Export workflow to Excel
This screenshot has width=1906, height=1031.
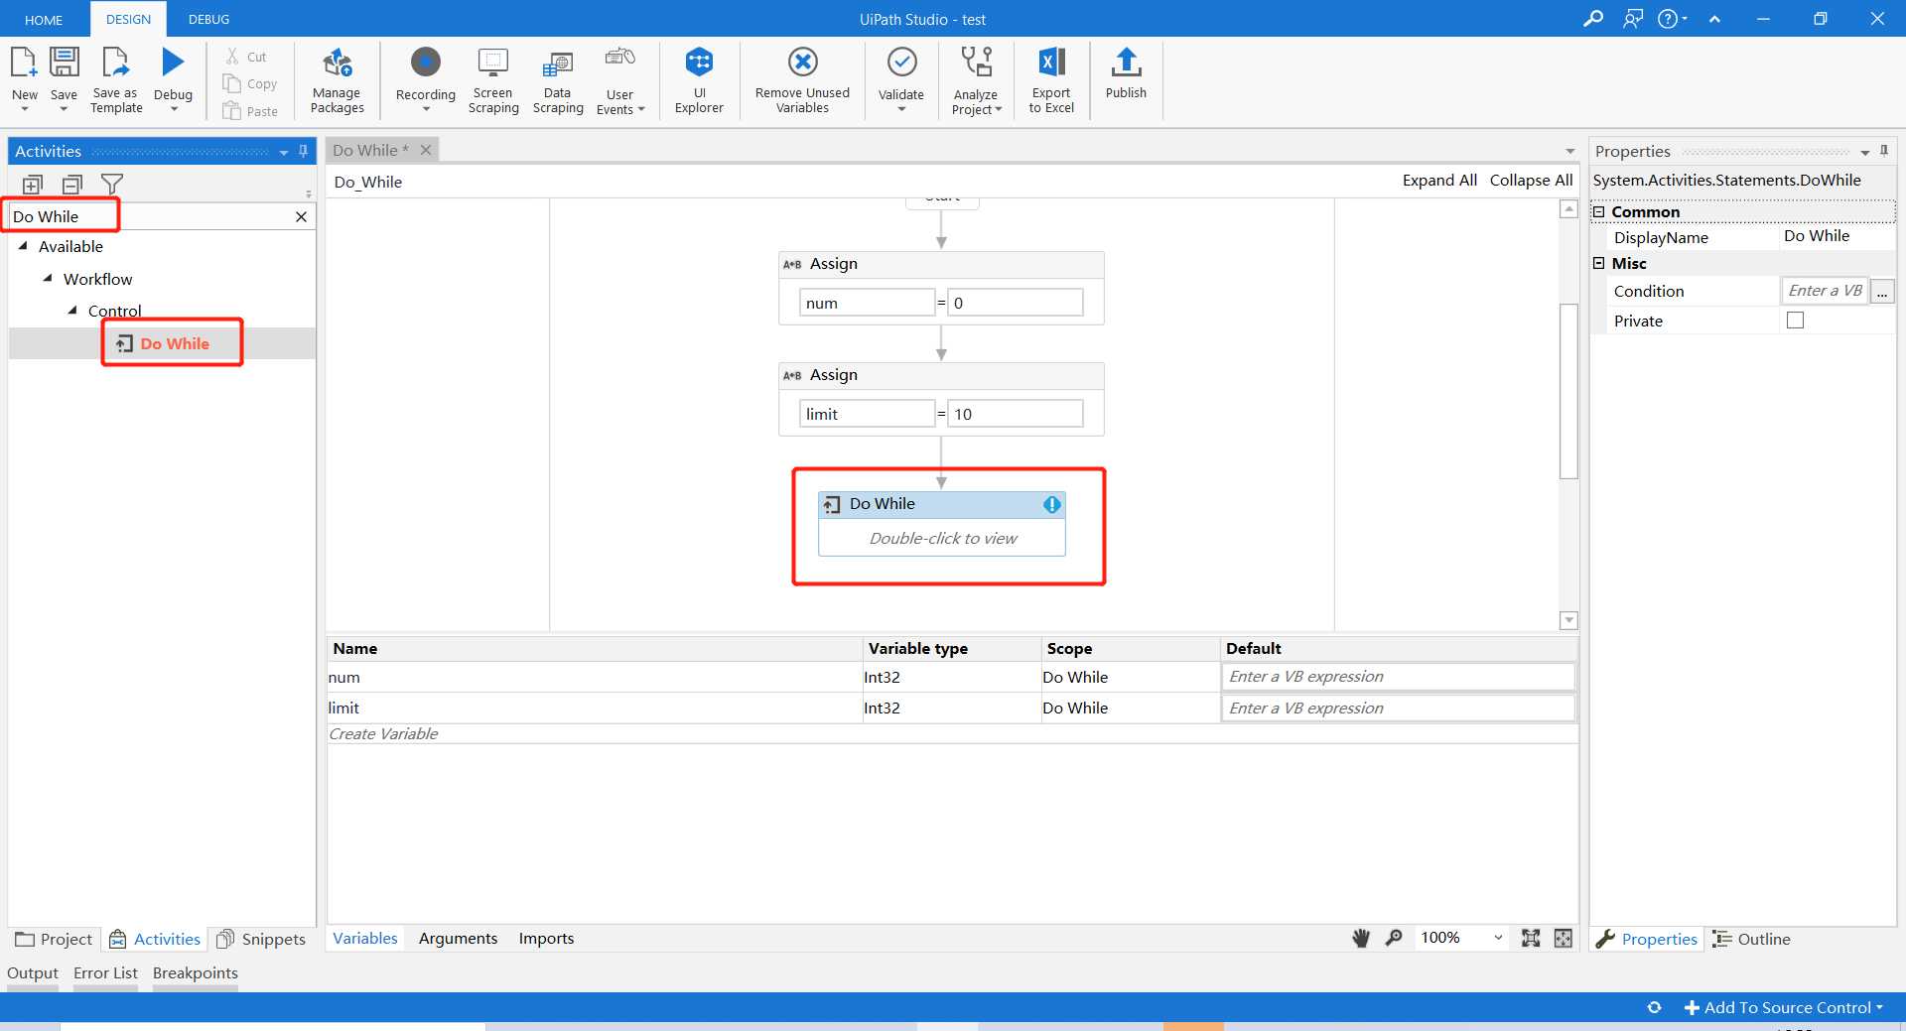[x=1051, y=79]
